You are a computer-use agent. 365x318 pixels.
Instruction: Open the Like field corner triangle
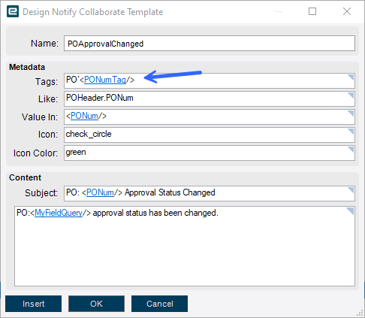[351, 95]
